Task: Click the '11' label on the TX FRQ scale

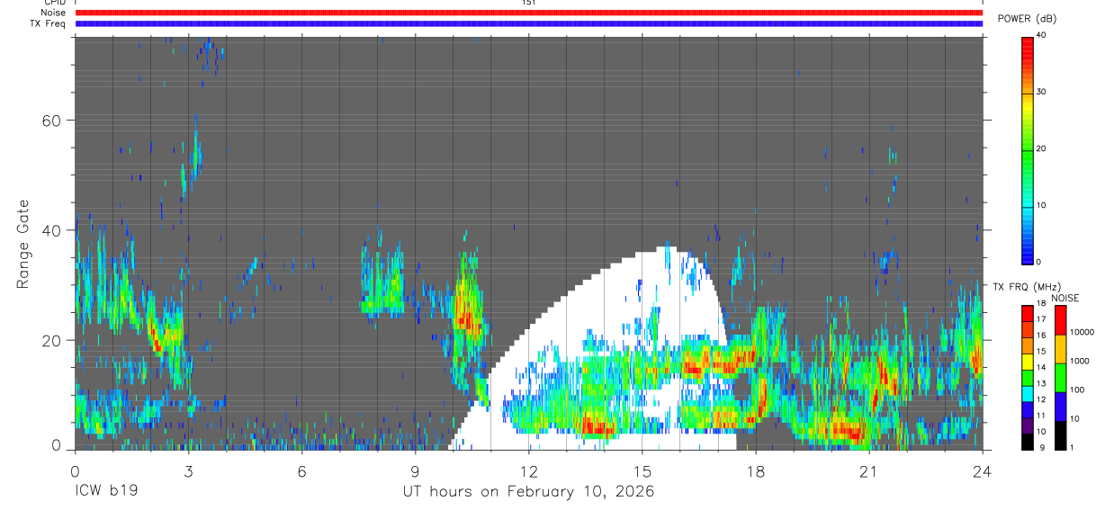Action: point(1041,416)
